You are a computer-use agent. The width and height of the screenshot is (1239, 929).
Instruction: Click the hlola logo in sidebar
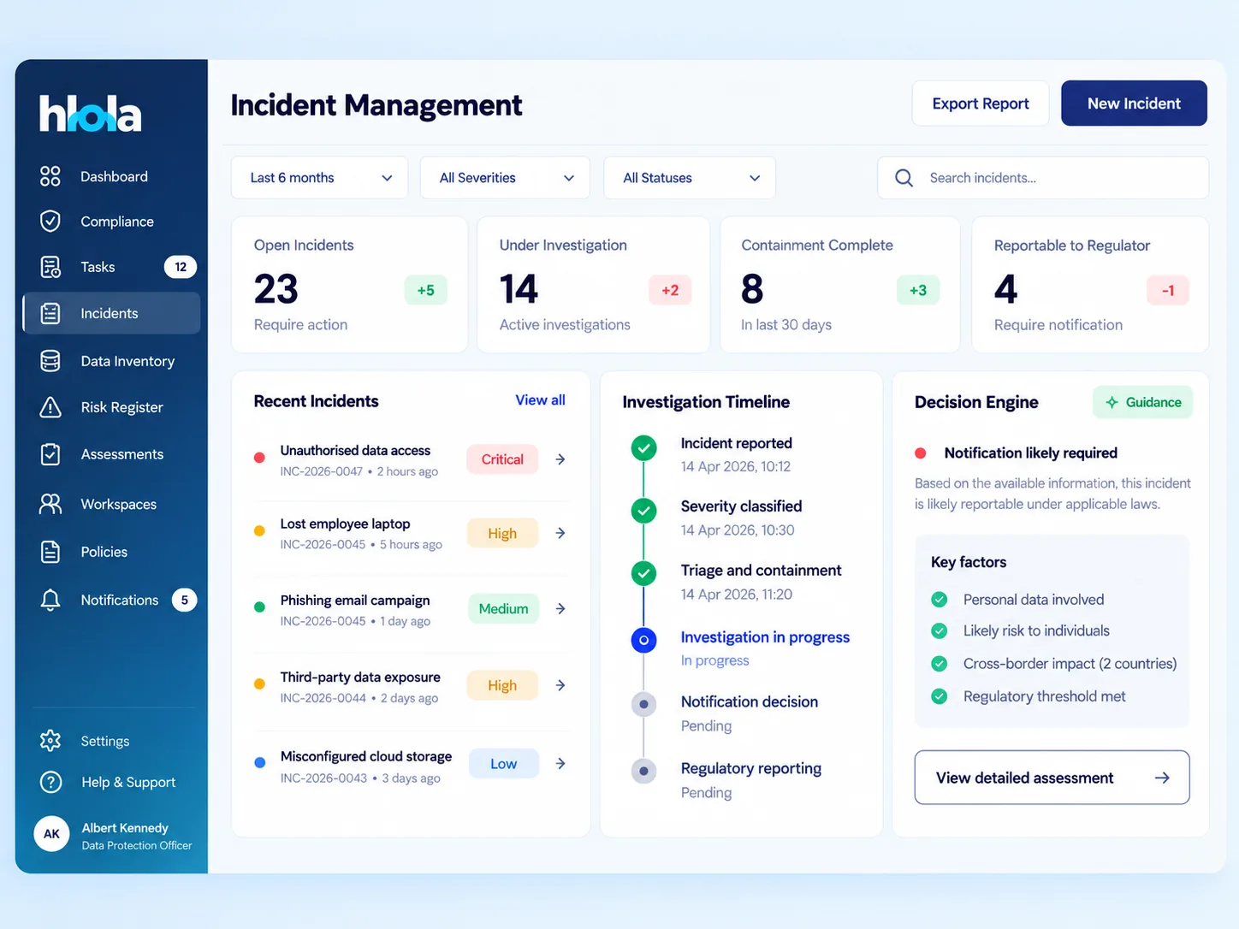pos(91,114)
